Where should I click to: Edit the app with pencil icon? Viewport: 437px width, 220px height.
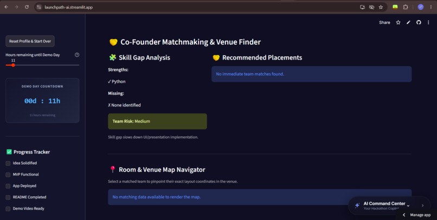point(408,23)
